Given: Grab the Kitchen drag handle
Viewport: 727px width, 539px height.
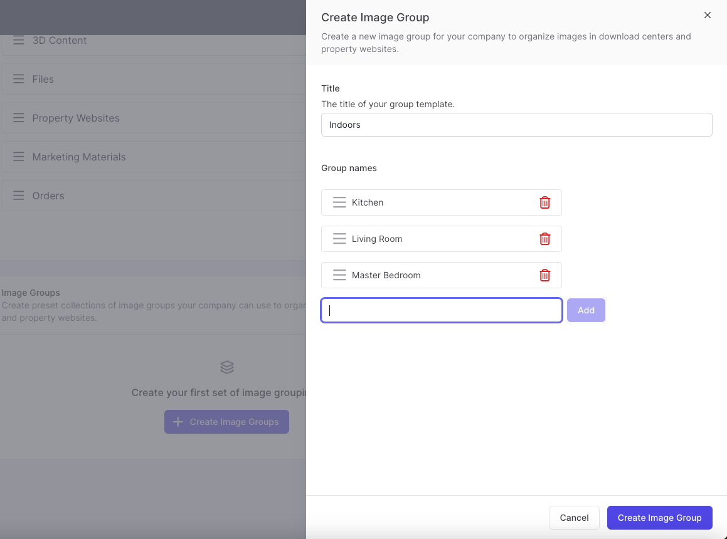Looking at the screenshot, I should pyautogui.click(x=339, y=202).
